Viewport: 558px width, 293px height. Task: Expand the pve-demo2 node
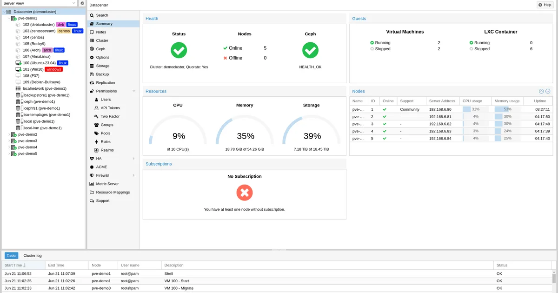pos(9,134)
